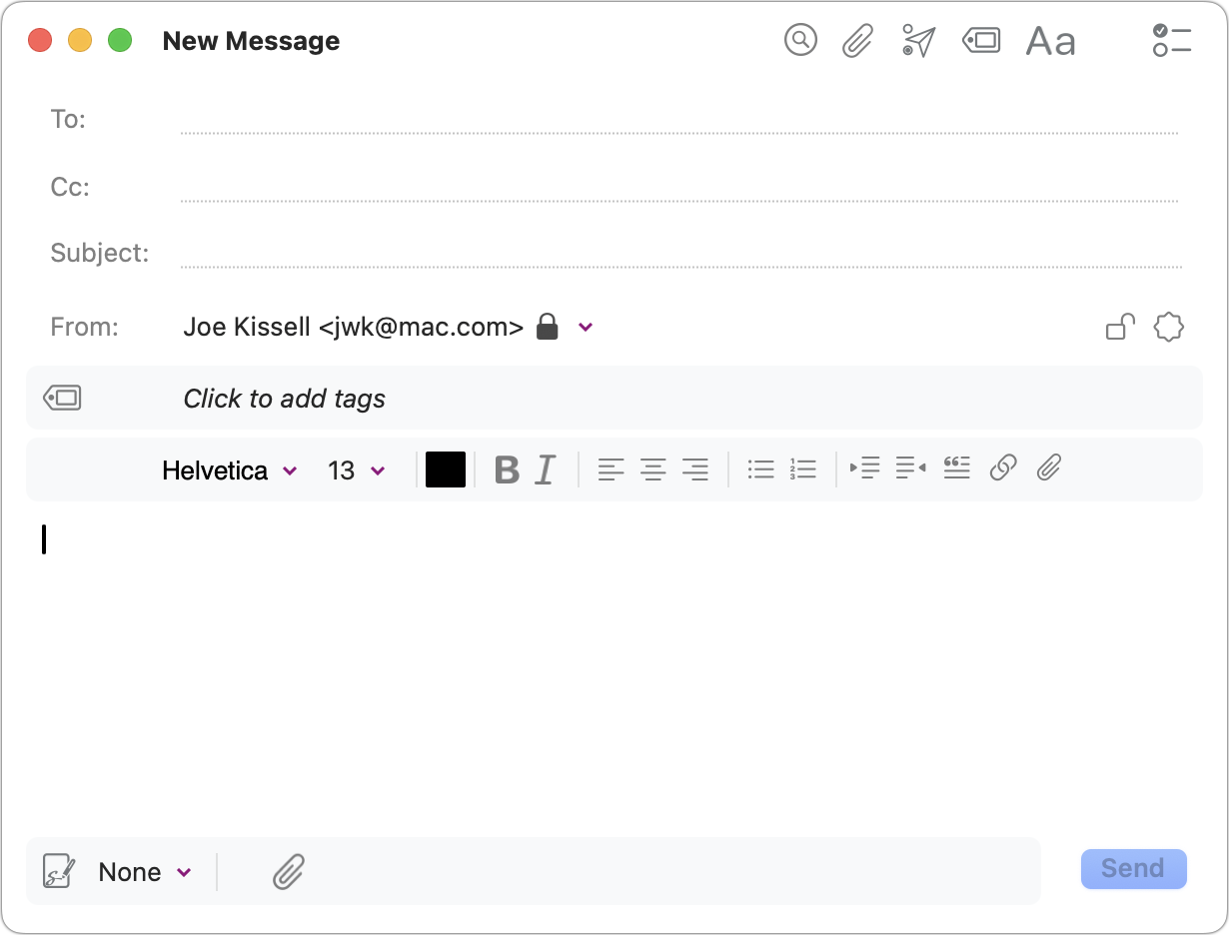
Task: Toggle italic formatting
Action: (545, 469)
